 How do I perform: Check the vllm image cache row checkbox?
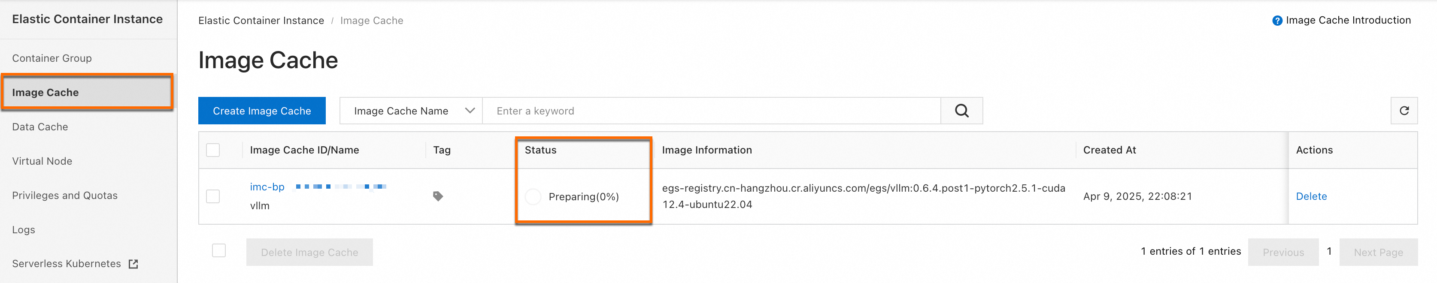pyautogui.click(x=213, y=196)
